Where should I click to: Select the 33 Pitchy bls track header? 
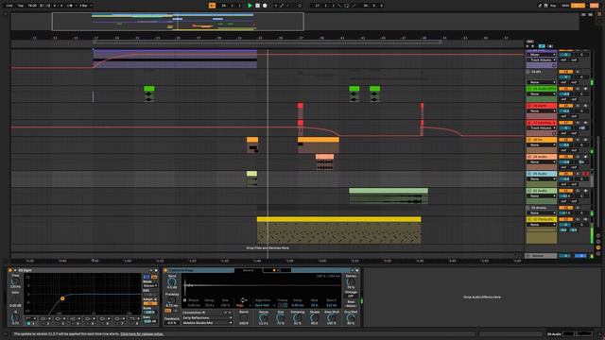(x=542, y=219)
